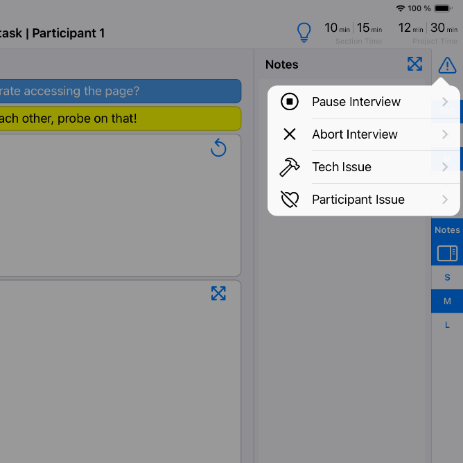The width and height of the screenshot is (463, 463).
Task: Expand the Tech Issue chevron
Action: (445, 167)
